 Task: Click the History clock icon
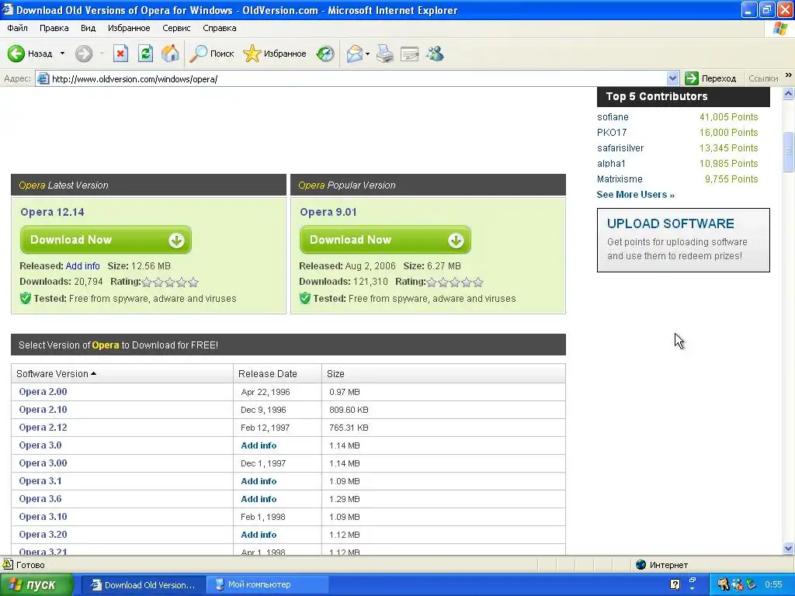(325, 54)
